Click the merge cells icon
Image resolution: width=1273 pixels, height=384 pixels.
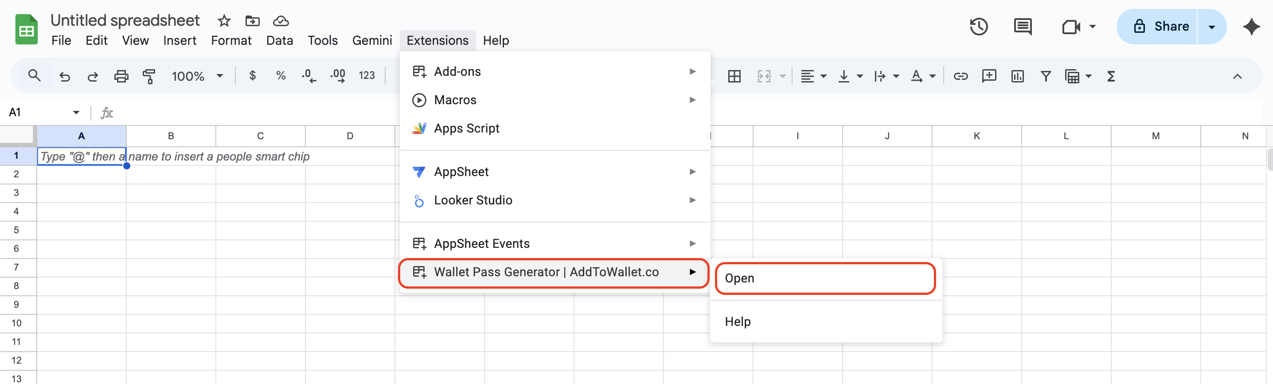pyautogui.click(x=764, y=76)
